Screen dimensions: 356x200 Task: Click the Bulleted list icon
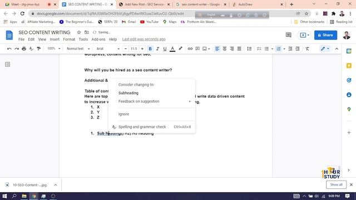coord(266,49)
